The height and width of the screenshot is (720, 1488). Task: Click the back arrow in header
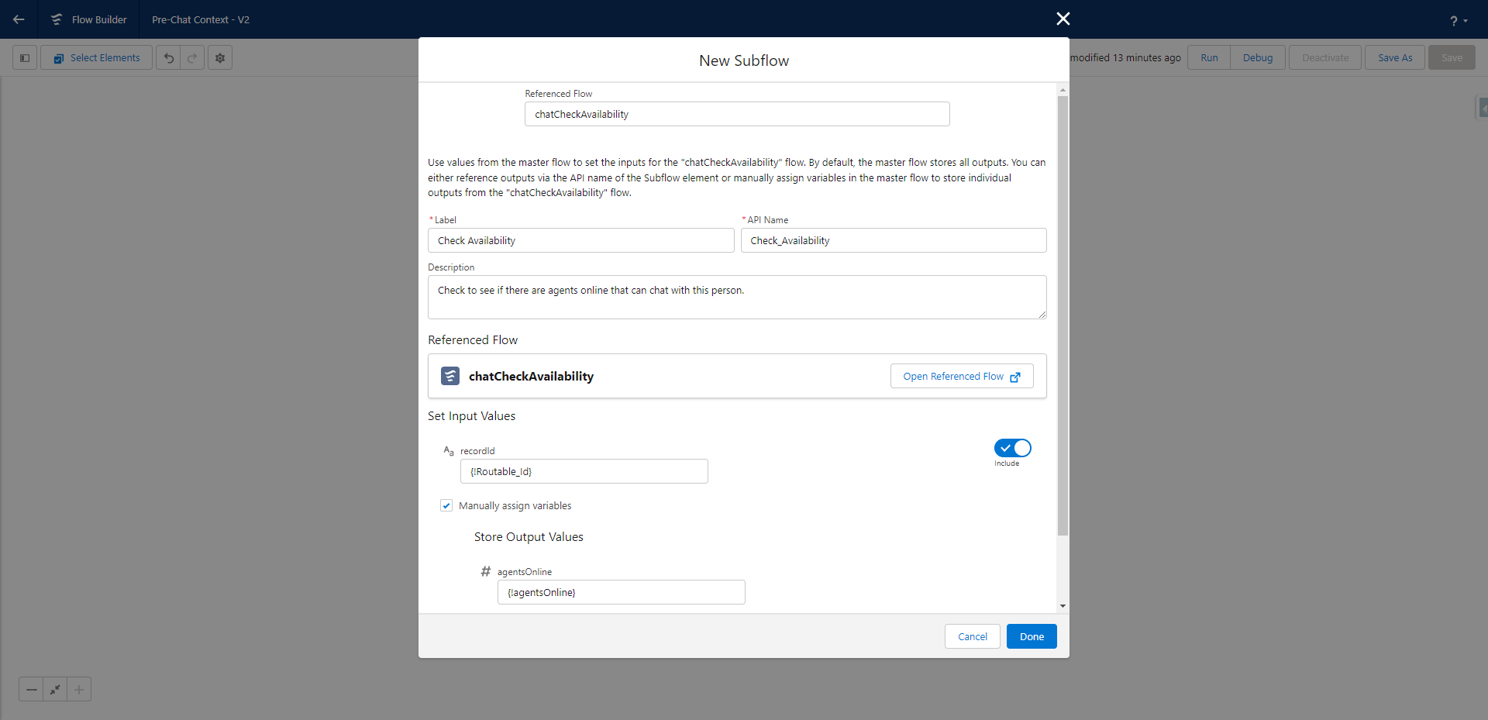coord(19,19)
